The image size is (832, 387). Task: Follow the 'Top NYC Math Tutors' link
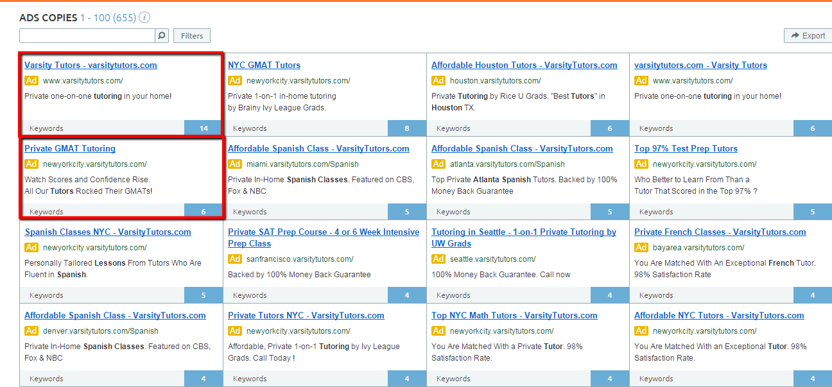point(514,315)
